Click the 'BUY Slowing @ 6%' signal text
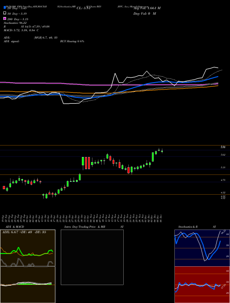This screenshot has width=230, height=303. point(72,41)
